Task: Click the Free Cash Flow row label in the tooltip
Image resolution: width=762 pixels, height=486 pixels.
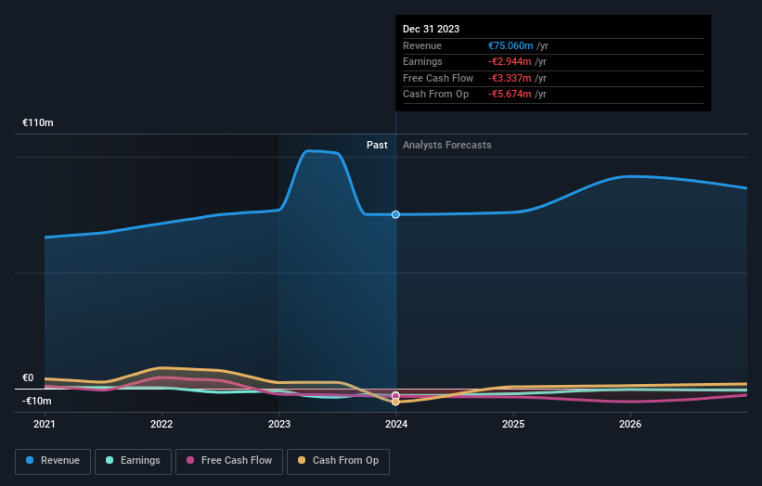Action: point(438,78)
